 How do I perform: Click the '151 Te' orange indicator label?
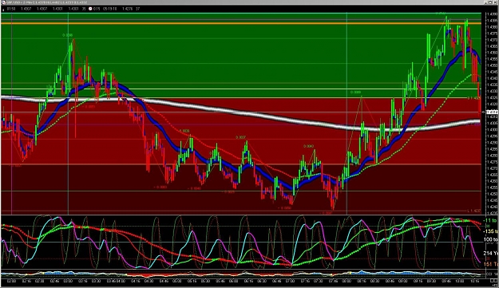[491, 264]
